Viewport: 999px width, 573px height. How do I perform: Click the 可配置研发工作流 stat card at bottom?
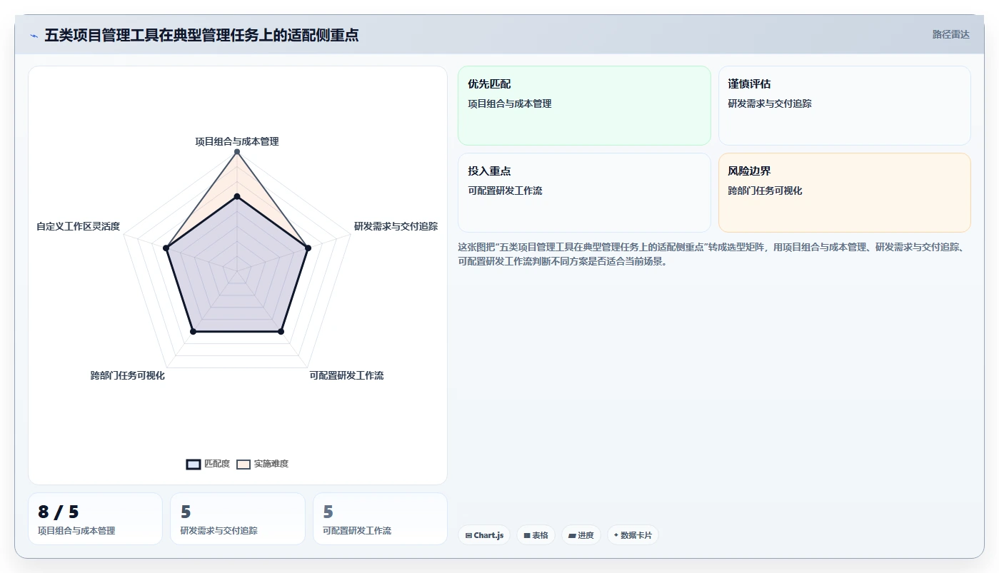pyautogui.click(x=380, y=519)
